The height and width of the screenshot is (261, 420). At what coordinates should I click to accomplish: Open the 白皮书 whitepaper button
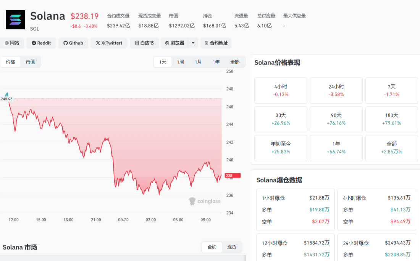(x=144, y=43)
